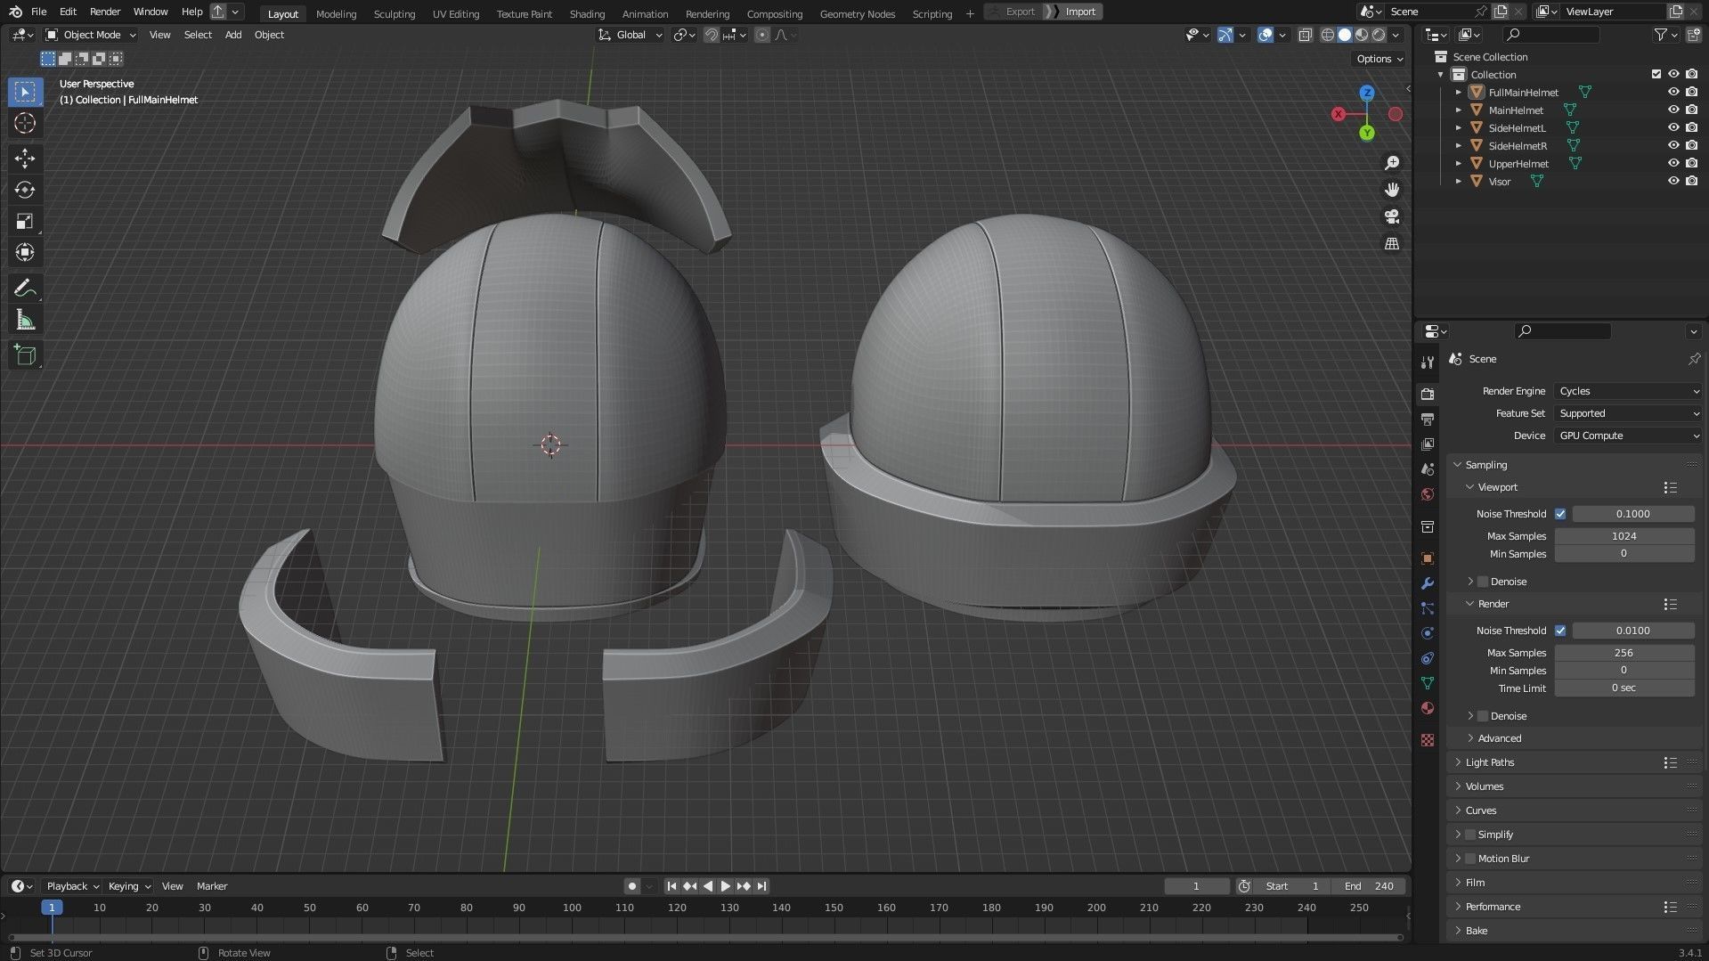Open the Scene properties tab

[1428, 468]
